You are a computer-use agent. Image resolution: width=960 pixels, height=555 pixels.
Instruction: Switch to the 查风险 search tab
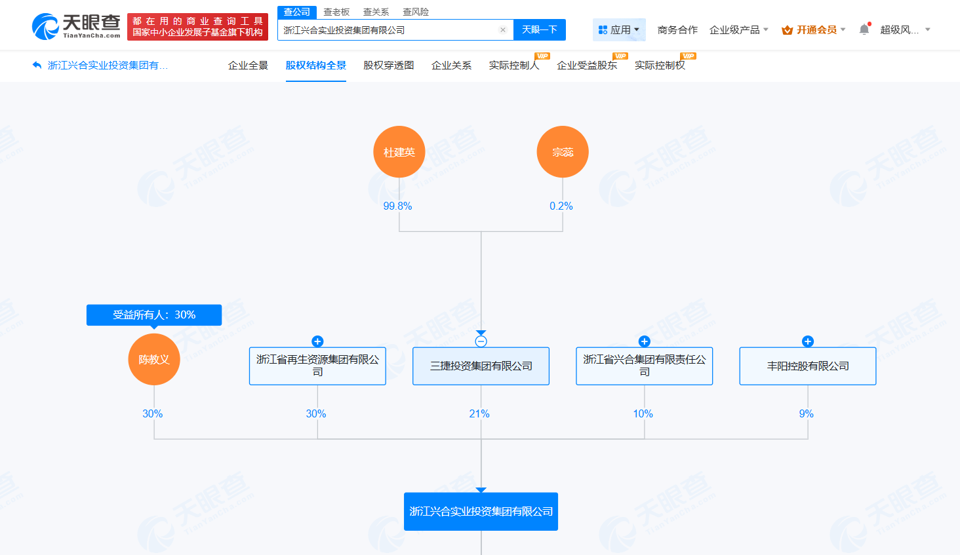416,12
